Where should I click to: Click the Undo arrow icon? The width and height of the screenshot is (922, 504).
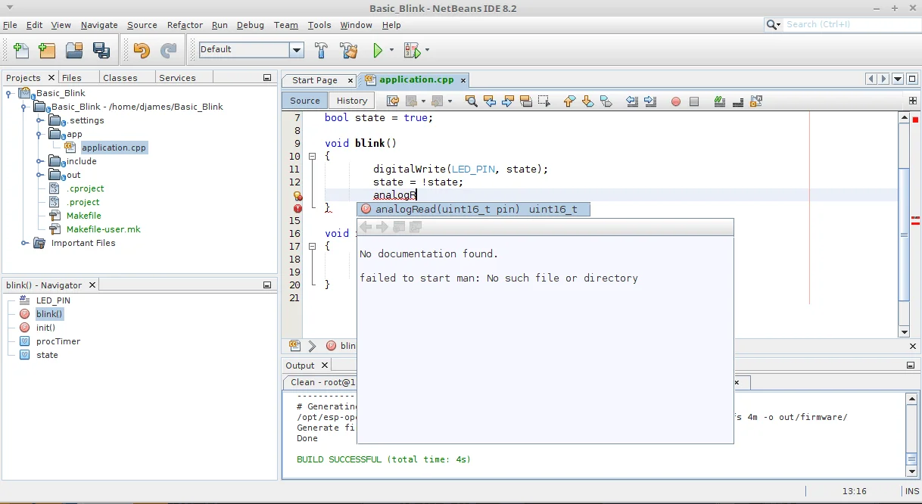(142, 50)
